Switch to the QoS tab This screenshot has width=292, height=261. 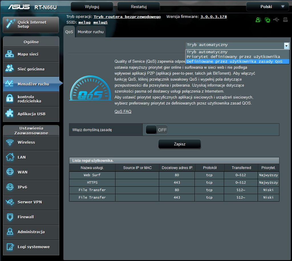[69, 32]
